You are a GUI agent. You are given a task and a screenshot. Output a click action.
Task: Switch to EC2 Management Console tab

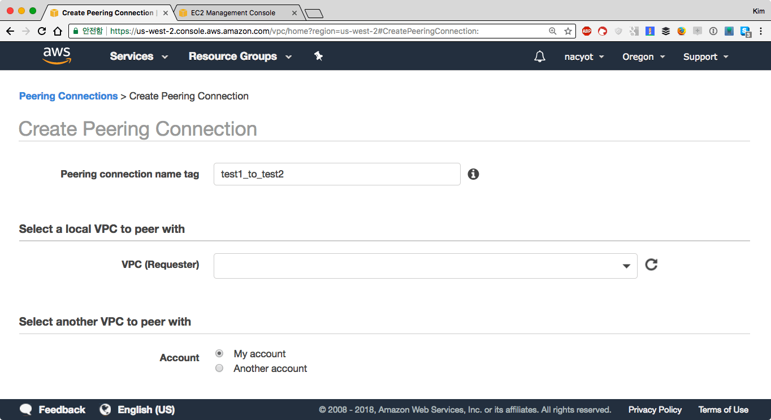[x=233, y=12]
